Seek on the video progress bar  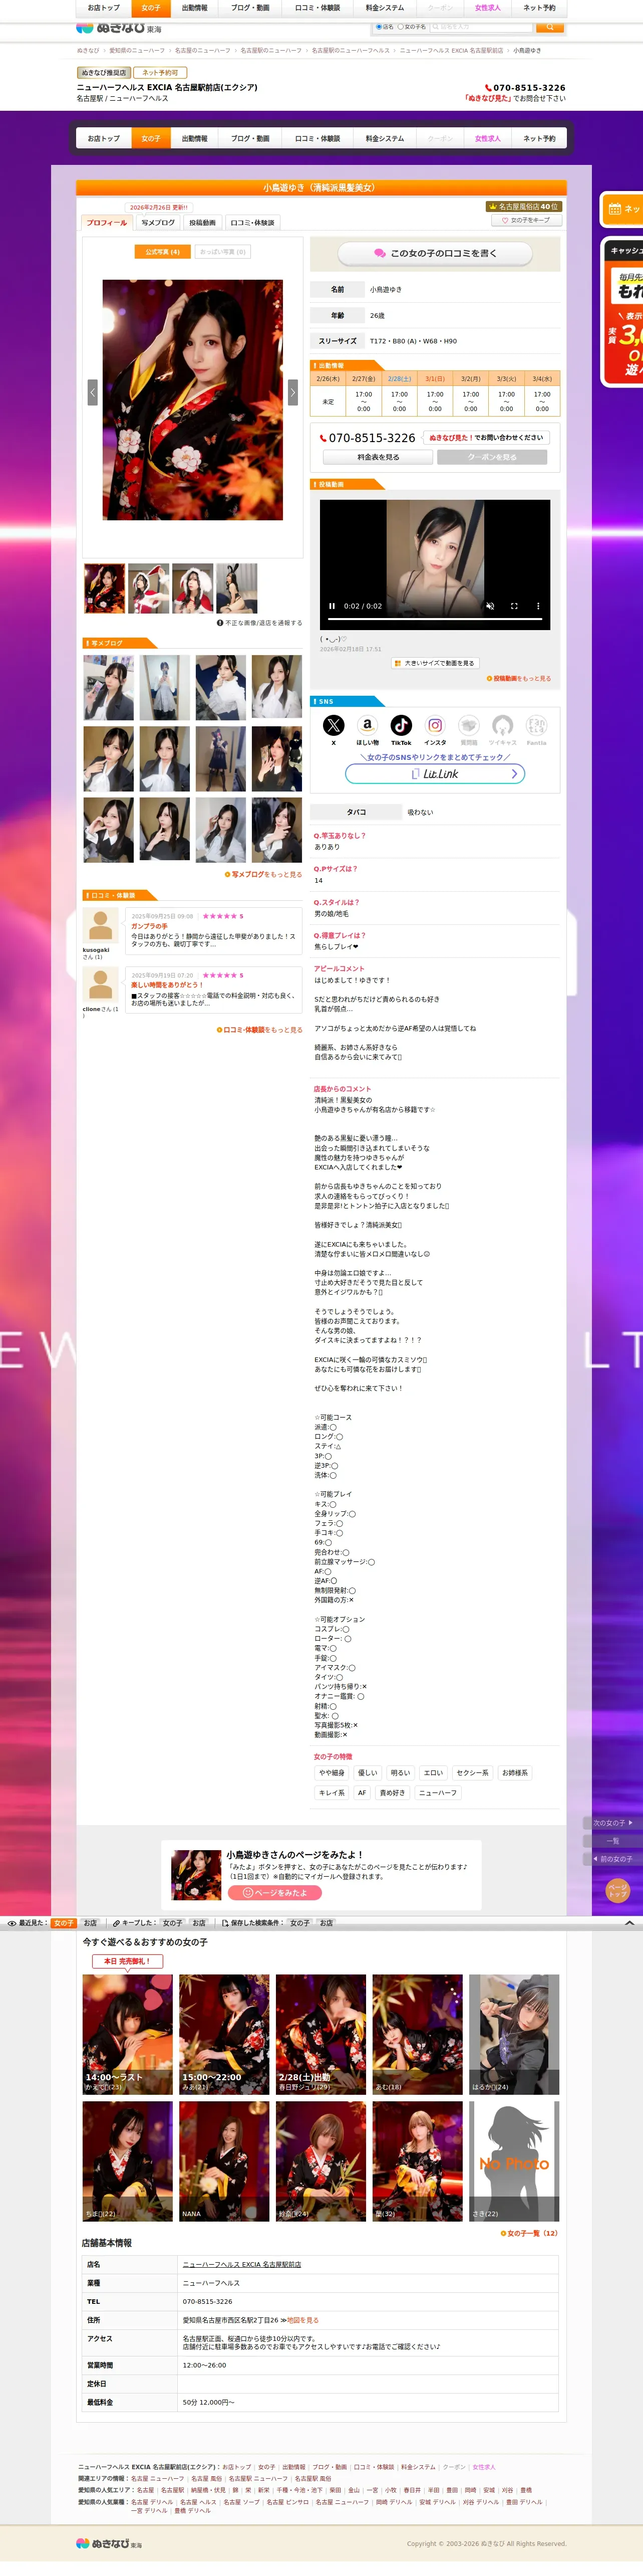click(x=435, y=619)
